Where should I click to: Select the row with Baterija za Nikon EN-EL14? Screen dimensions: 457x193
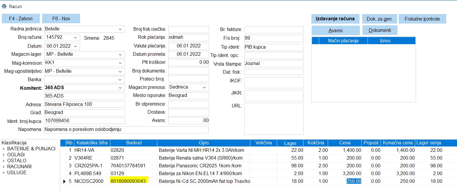tap(200, 174)
